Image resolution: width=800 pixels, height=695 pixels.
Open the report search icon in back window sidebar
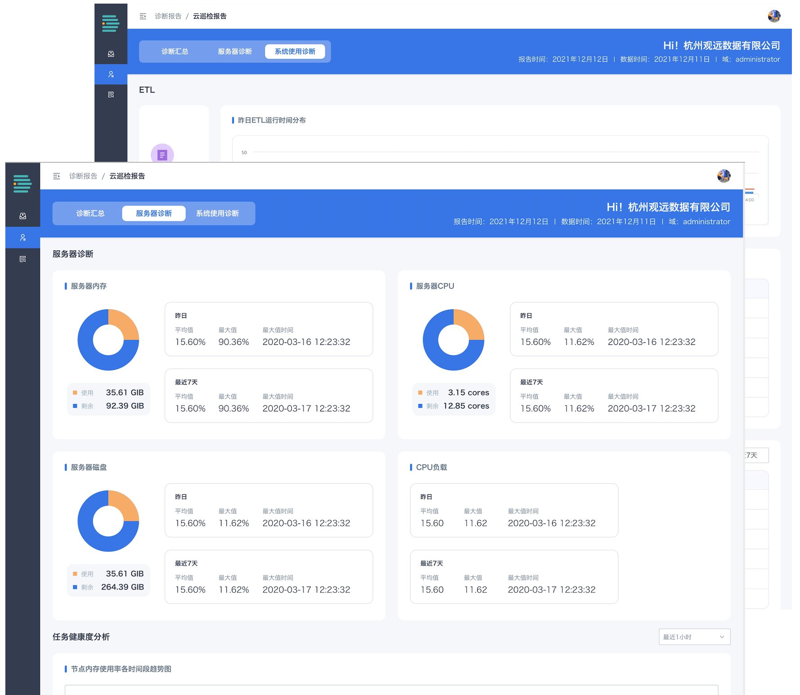tap(111, 94)
